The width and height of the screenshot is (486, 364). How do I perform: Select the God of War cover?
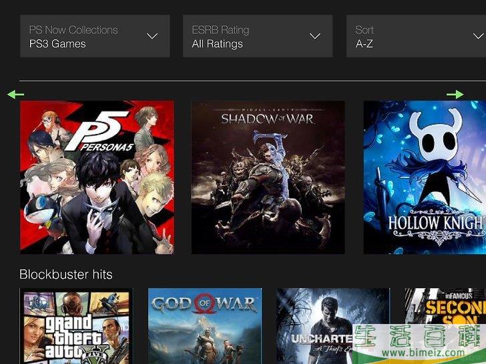coord(205,326)
